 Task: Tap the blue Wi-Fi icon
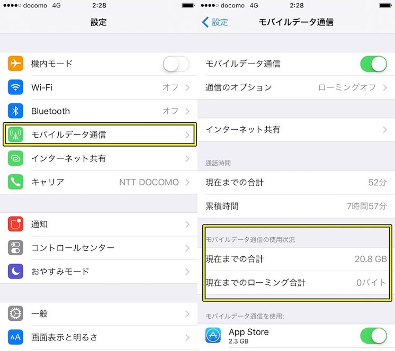tap(15, 87)
